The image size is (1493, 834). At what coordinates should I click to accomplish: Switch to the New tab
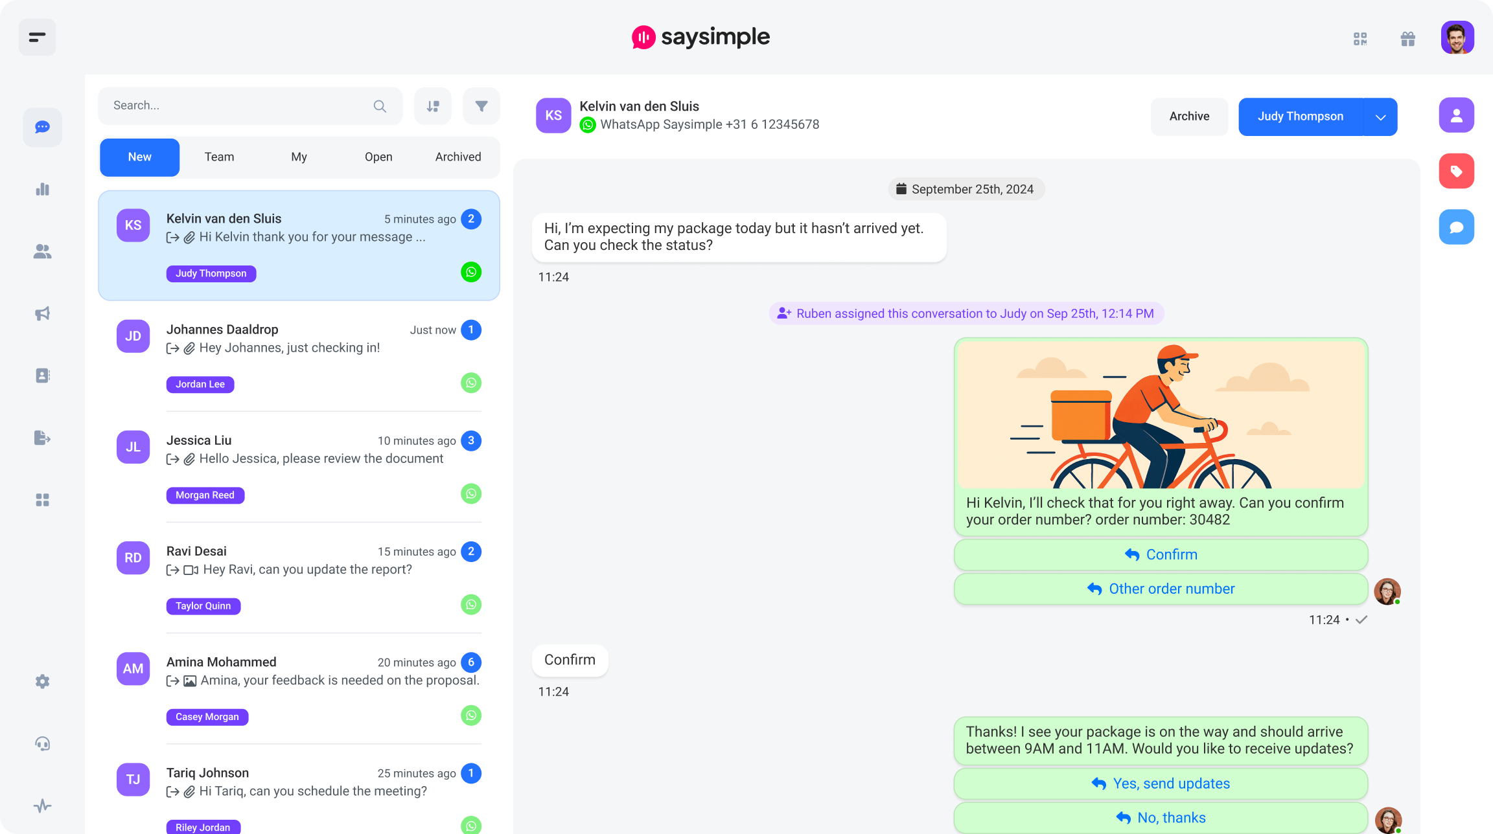pos(139,157)
